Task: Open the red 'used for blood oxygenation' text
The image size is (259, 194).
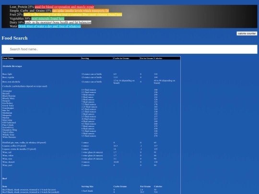Action: click(64, 7)
